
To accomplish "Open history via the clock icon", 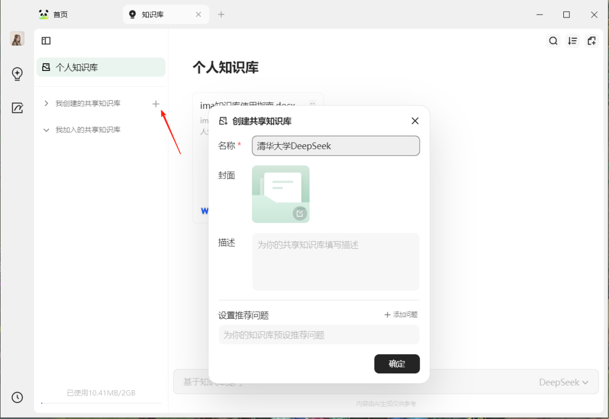I will [x=17, y=397].
